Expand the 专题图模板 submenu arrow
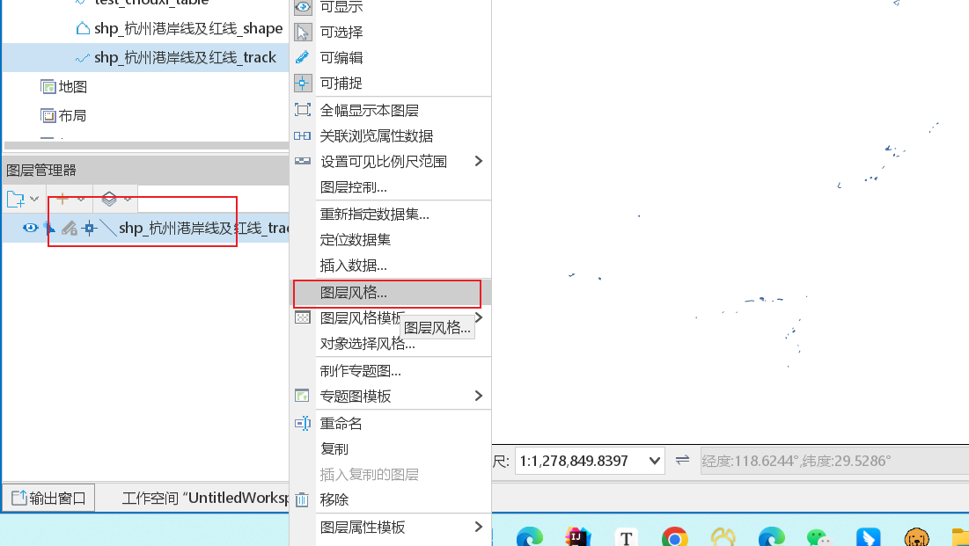Viewport: 969px width, 546px height. (x=478, y=396)
